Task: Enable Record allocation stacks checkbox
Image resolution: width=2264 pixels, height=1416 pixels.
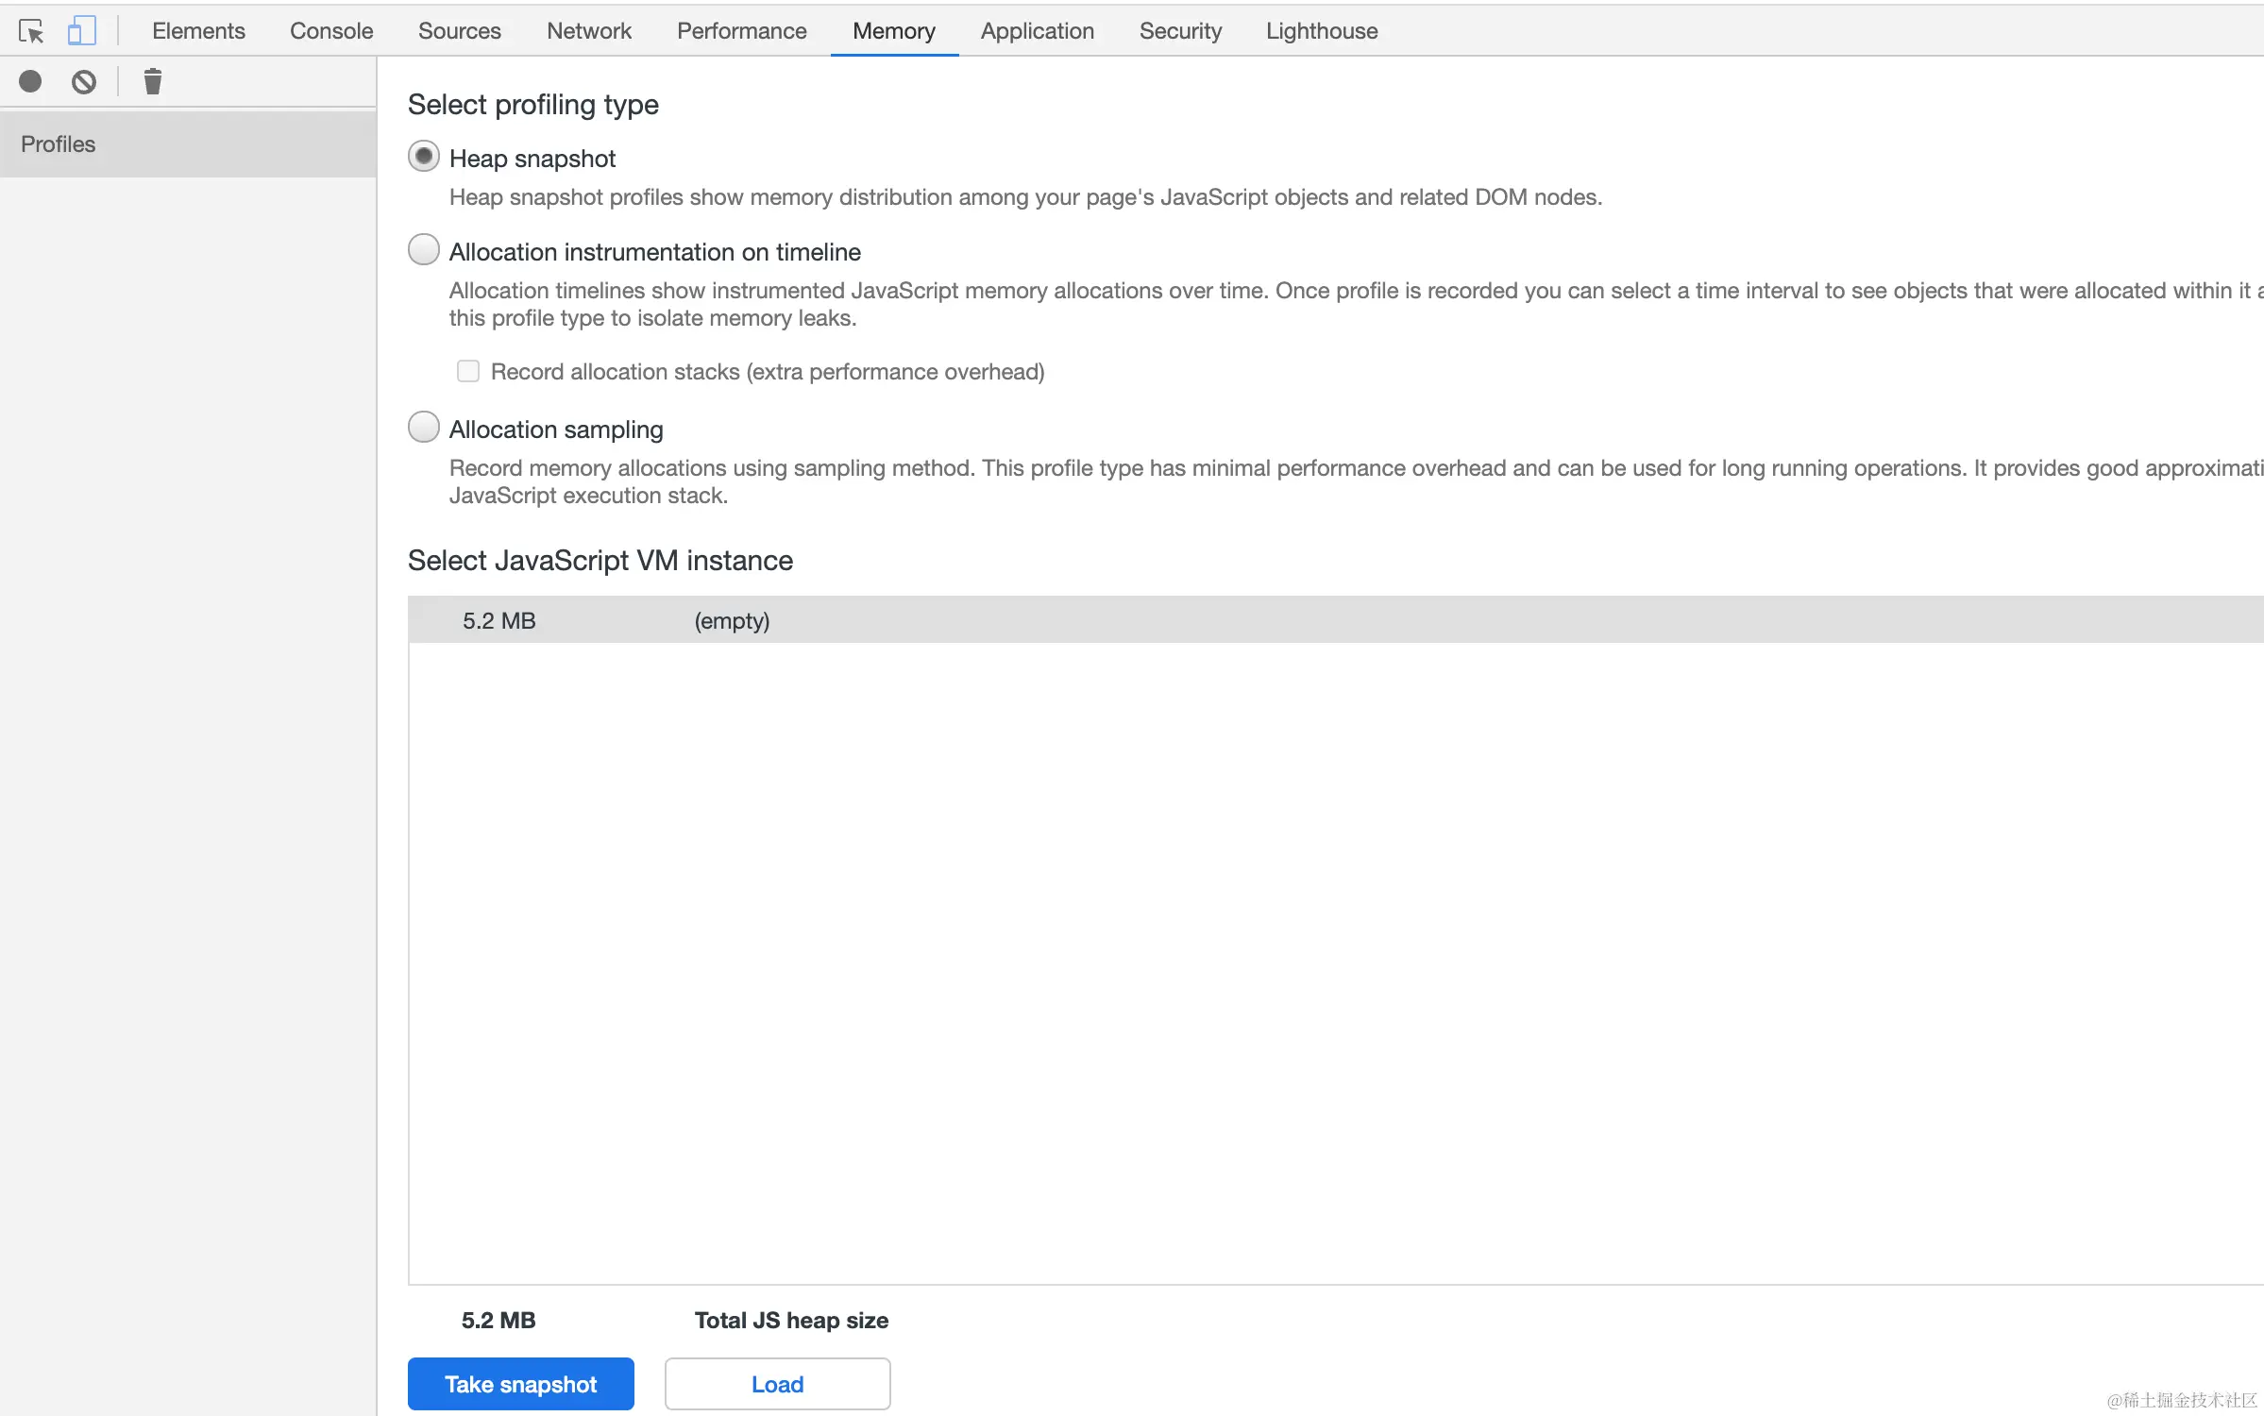Action: (x=468, y=371)
